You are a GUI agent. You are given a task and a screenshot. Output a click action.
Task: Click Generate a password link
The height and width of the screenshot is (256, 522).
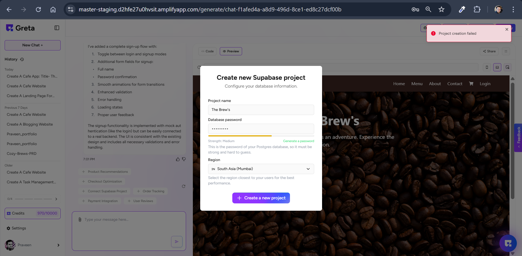(x=298, y=141)
